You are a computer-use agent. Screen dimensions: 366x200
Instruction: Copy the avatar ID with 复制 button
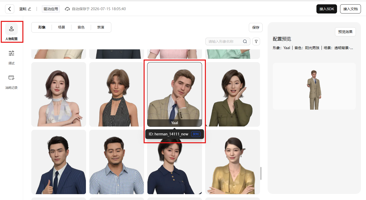[x=196, y=134]
